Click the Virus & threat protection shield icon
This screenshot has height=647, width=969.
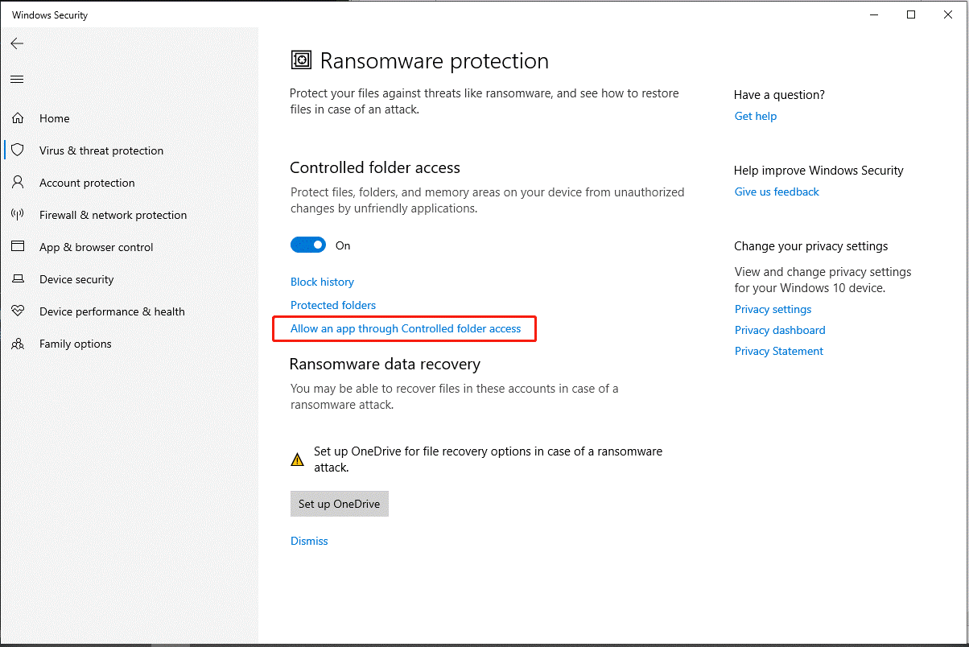point(18,150)
